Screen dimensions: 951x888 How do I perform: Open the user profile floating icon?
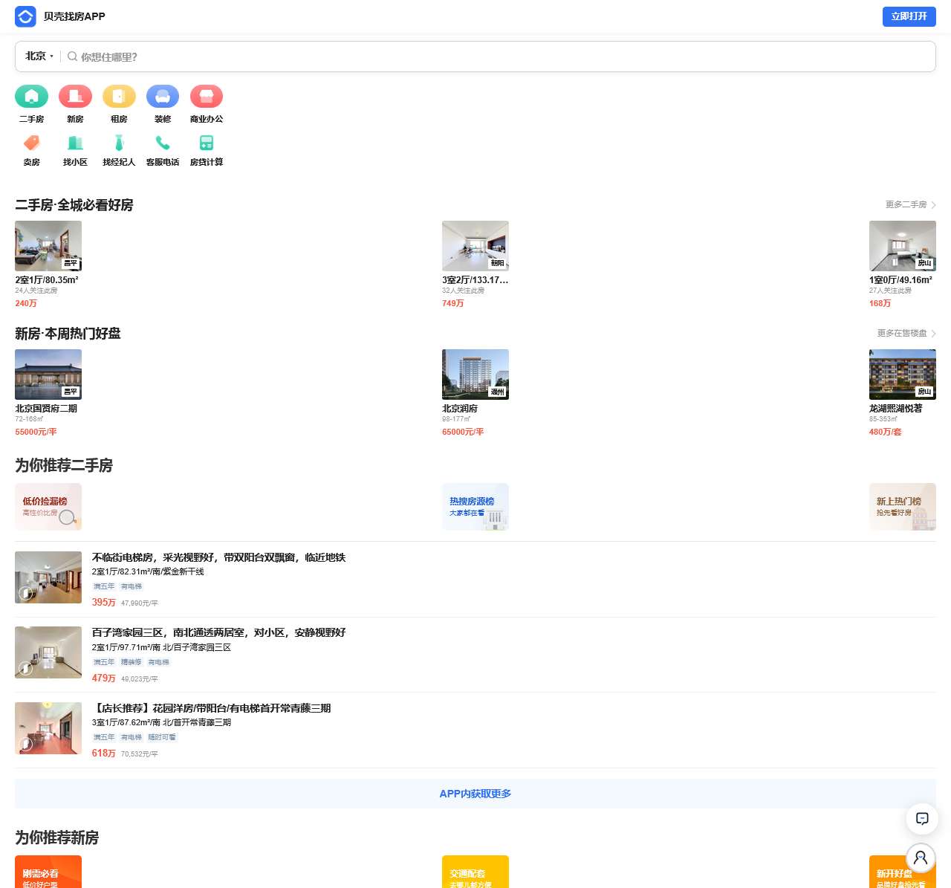click(921, 858)
